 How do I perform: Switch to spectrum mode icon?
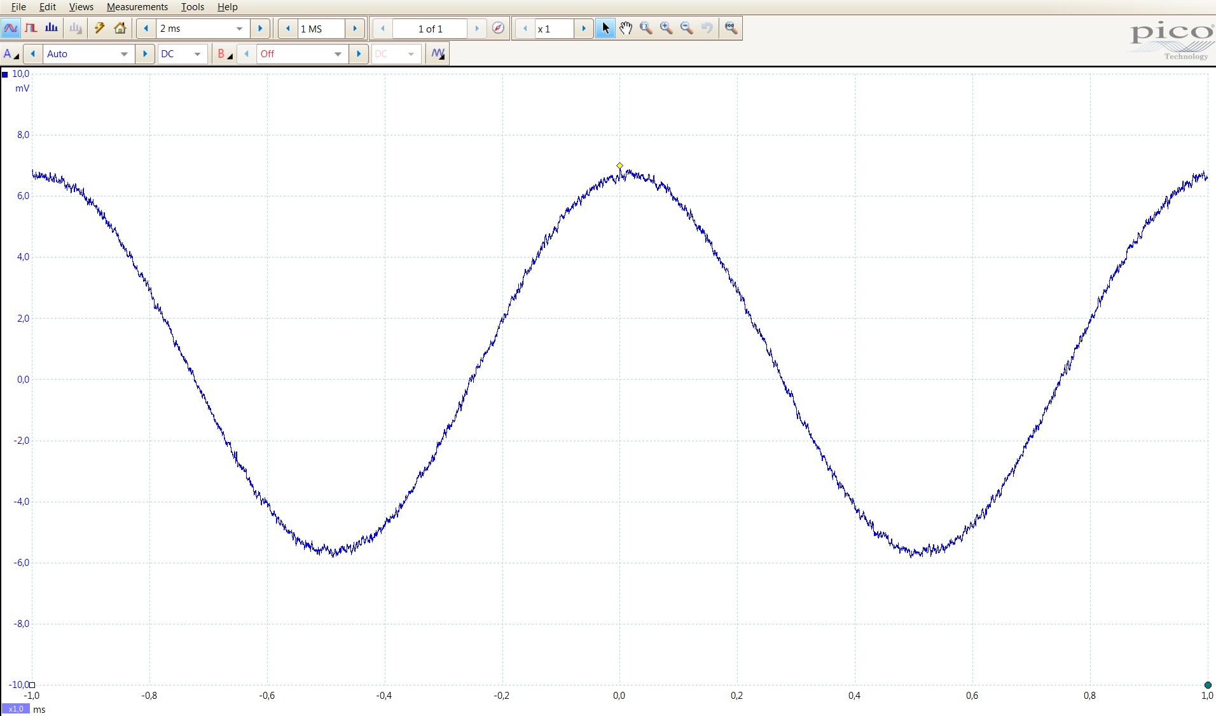(x=52, y=29)
